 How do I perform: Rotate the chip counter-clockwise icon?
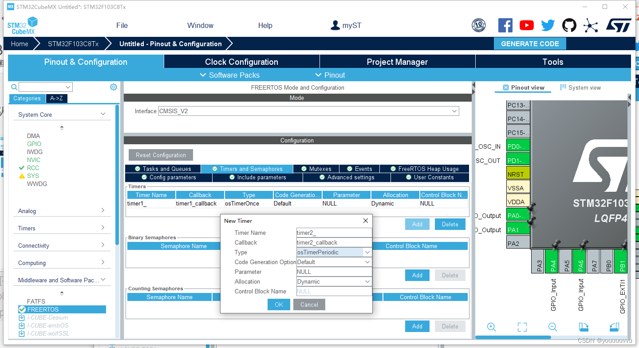(614, 327)
